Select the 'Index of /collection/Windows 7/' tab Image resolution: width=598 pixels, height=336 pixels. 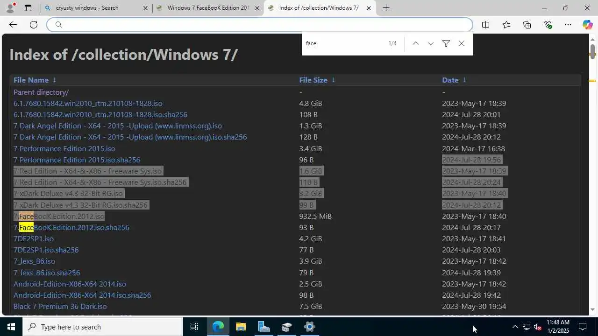pos(319,8)
